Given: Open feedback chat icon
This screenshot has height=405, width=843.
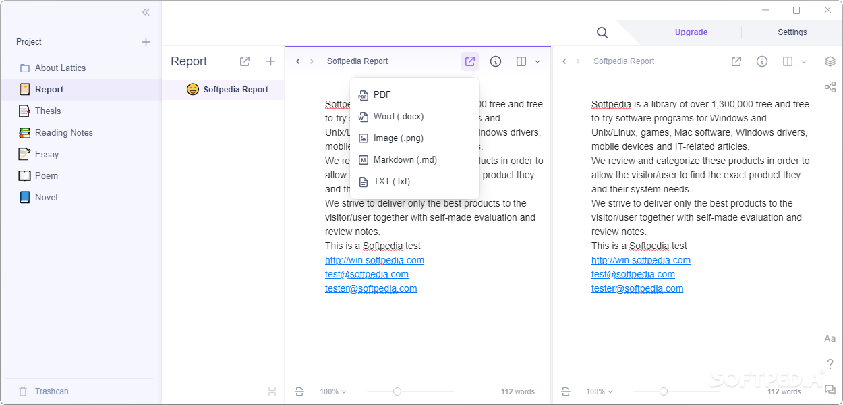Looking at the screenshot, I should [830, 389].
